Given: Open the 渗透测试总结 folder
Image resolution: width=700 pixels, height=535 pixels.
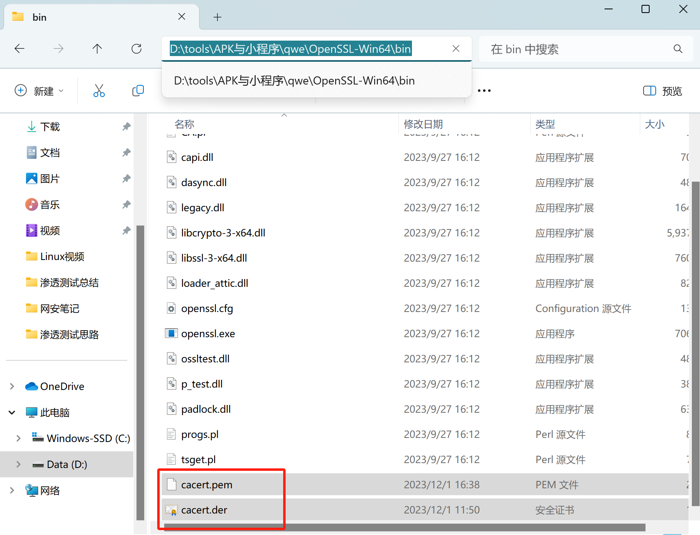Looking at the screenshot, I should (x=63, y=283).
